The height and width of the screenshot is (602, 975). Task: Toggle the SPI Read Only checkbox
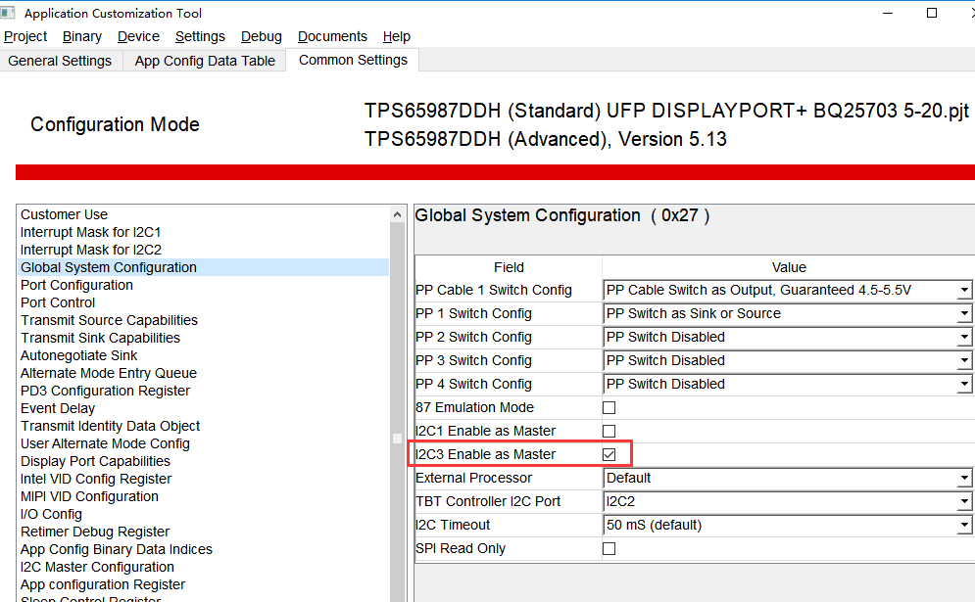pyautogui.click(x=609, y=548)
